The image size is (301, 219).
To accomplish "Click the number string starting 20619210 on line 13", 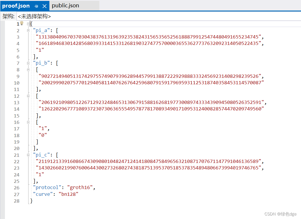I will pyautogui.click(x=151, y=102).
